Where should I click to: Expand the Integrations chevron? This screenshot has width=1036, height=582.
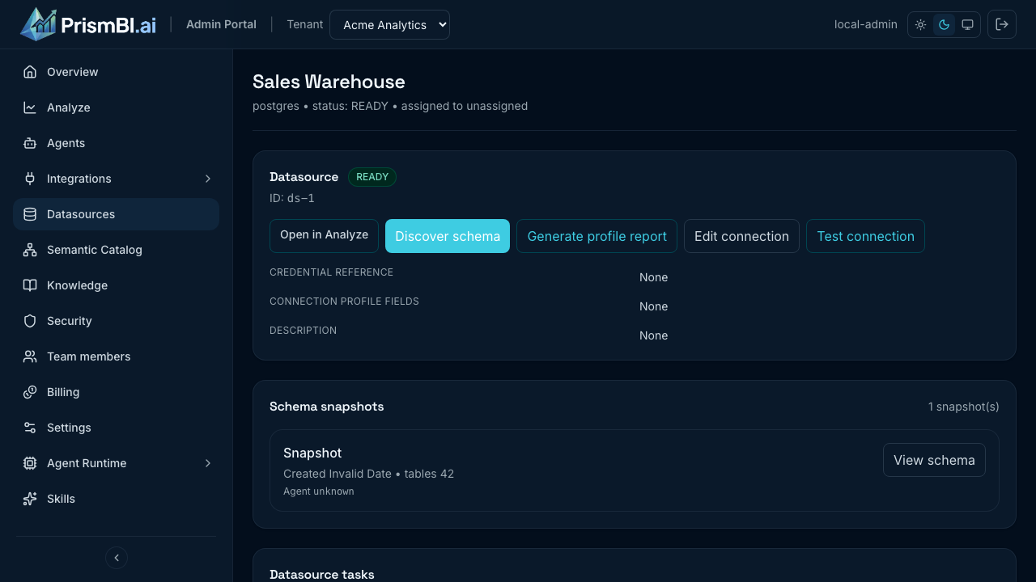tap(208, 179)
